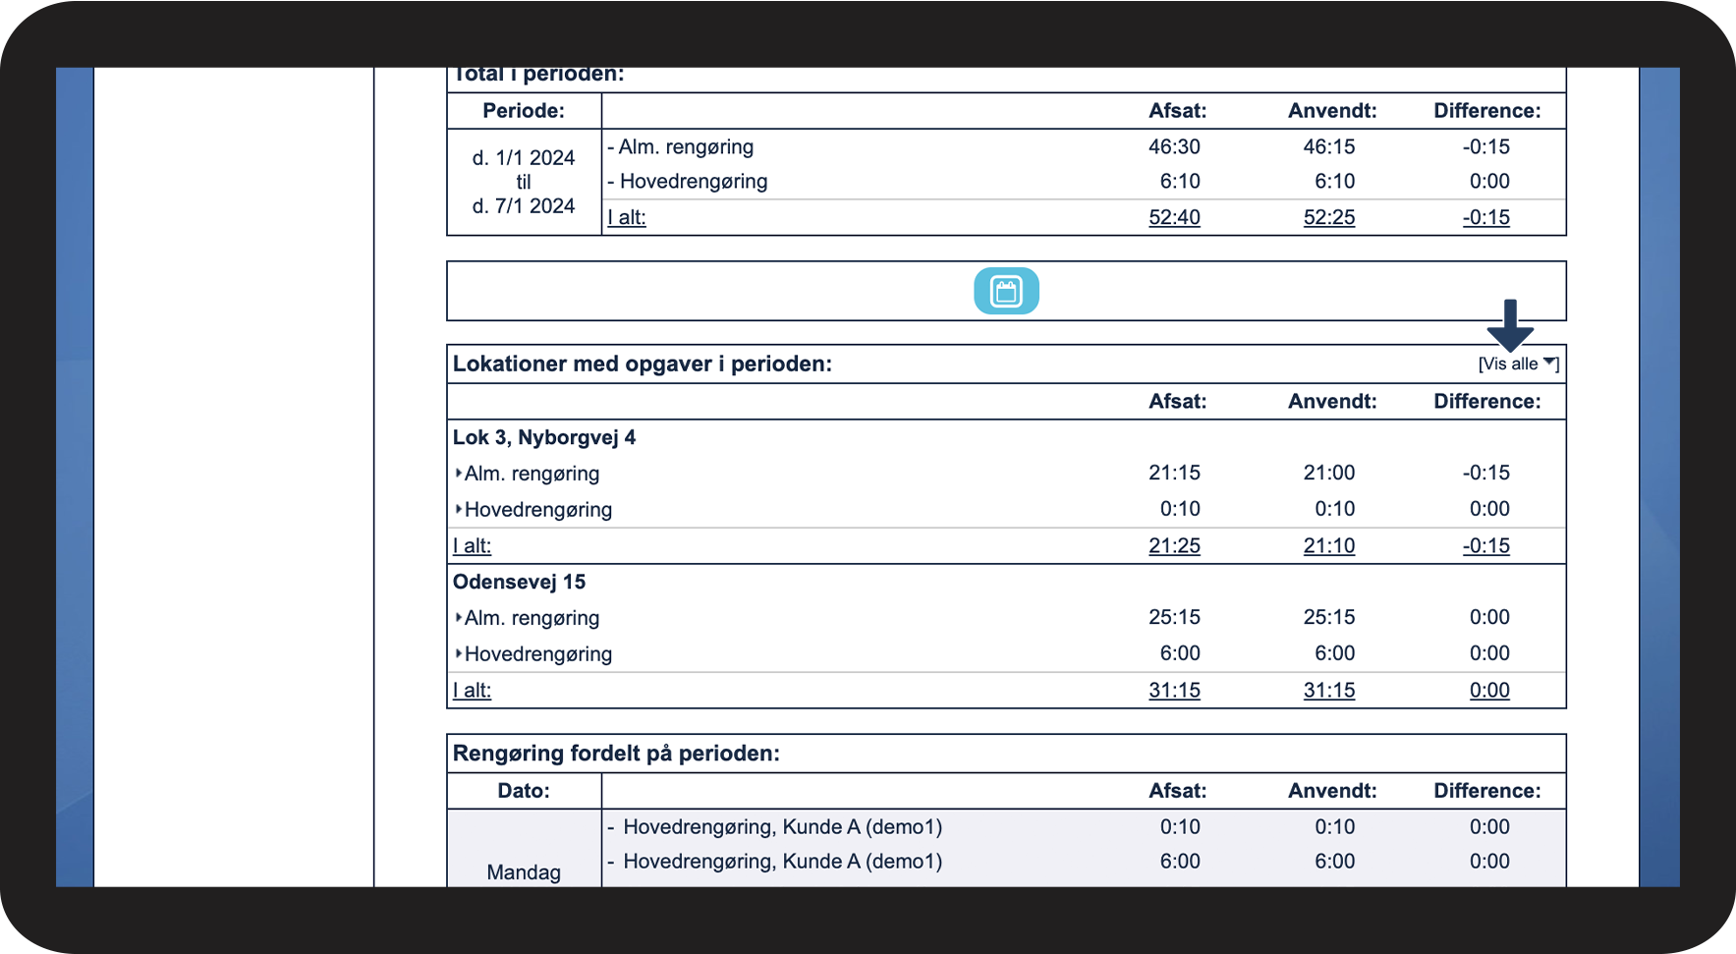This screenshot has height=954, width=1736.
Task: Click I alt link in period totals
Action: 627,217
